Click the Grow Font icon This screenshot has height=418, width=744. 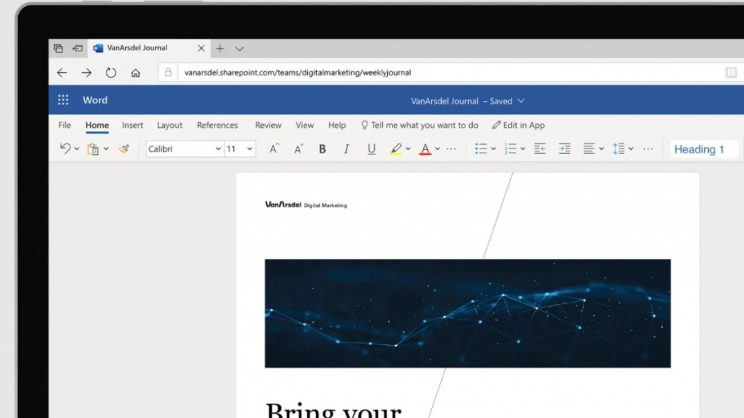click(x=274, y=149)
